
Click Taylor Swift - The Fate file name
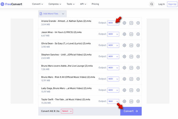[66, 99]
